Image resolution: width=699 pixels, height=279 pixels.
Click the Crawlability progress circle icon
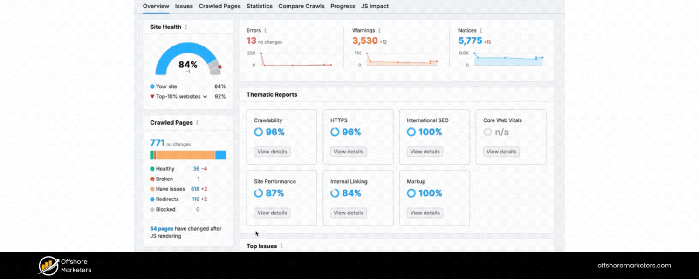(x=259, y=132)
